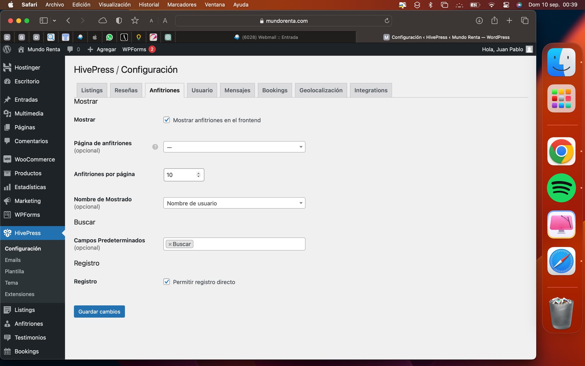The image size is (585, 366).
Task: Open the Marcadores menu in menu bar
Action: 182,5
